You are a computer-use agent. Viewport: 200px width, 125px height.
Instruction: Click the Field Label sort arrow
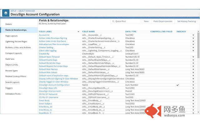(x=78, y=32)
